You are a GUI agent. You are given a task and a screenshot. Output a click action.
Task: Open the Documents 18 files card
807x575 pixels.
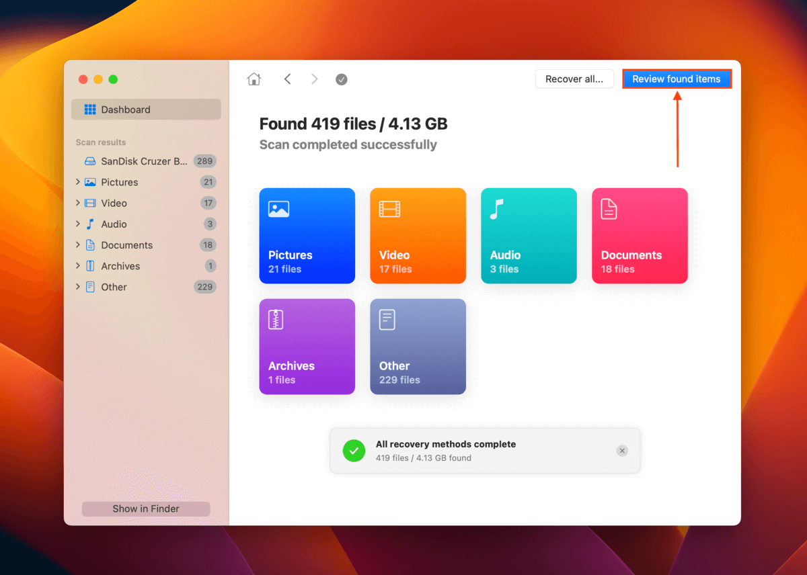pos(640,236)
